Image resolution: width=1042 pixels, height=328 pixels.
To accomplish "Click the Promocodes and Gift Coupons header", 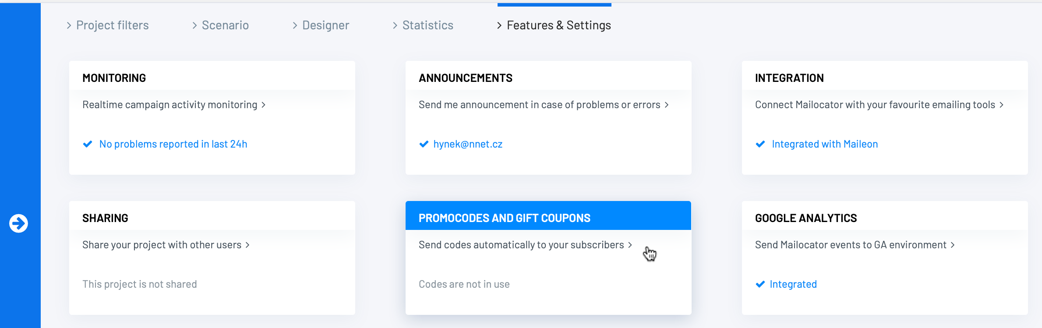I will (x=505, y=218).
